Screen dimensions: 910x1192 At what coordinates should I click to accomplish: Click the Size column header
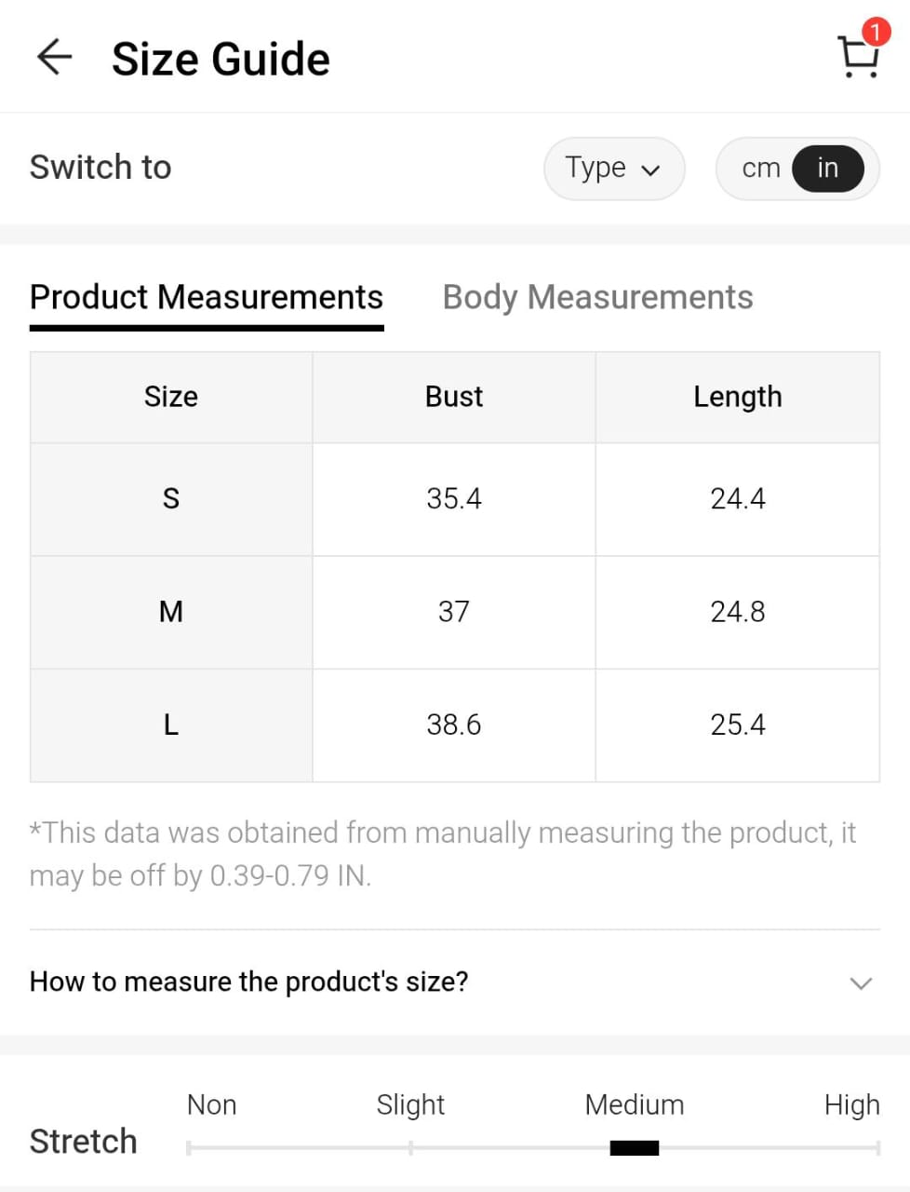171,397
